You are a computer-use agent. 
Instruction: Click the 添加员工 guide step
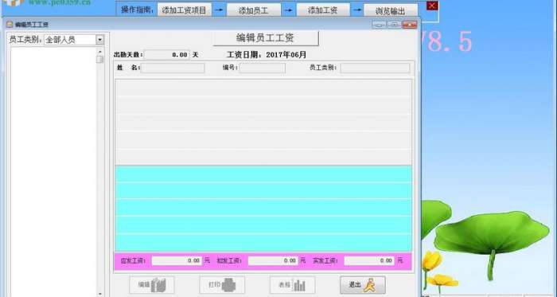coord(253,10)
